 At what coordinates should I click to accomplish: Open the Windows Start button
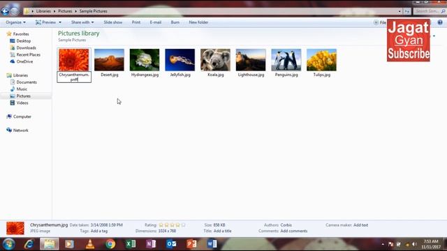click(8, 244)
